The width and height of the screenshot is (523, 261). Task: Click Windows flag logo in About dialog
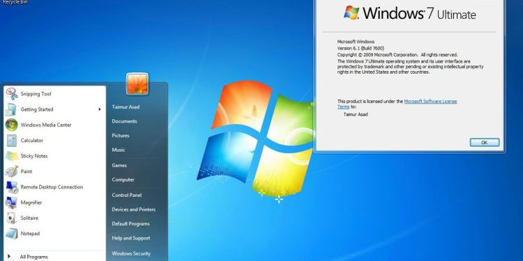point(352,13)
